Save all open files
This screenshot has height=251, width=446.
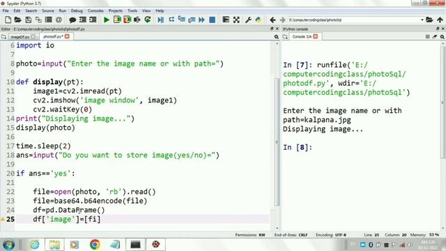point(38,20)
